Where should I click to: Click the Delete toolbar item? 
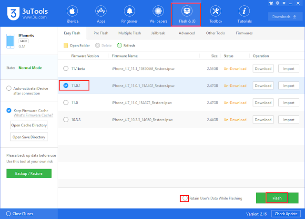(x=103, y=46)
